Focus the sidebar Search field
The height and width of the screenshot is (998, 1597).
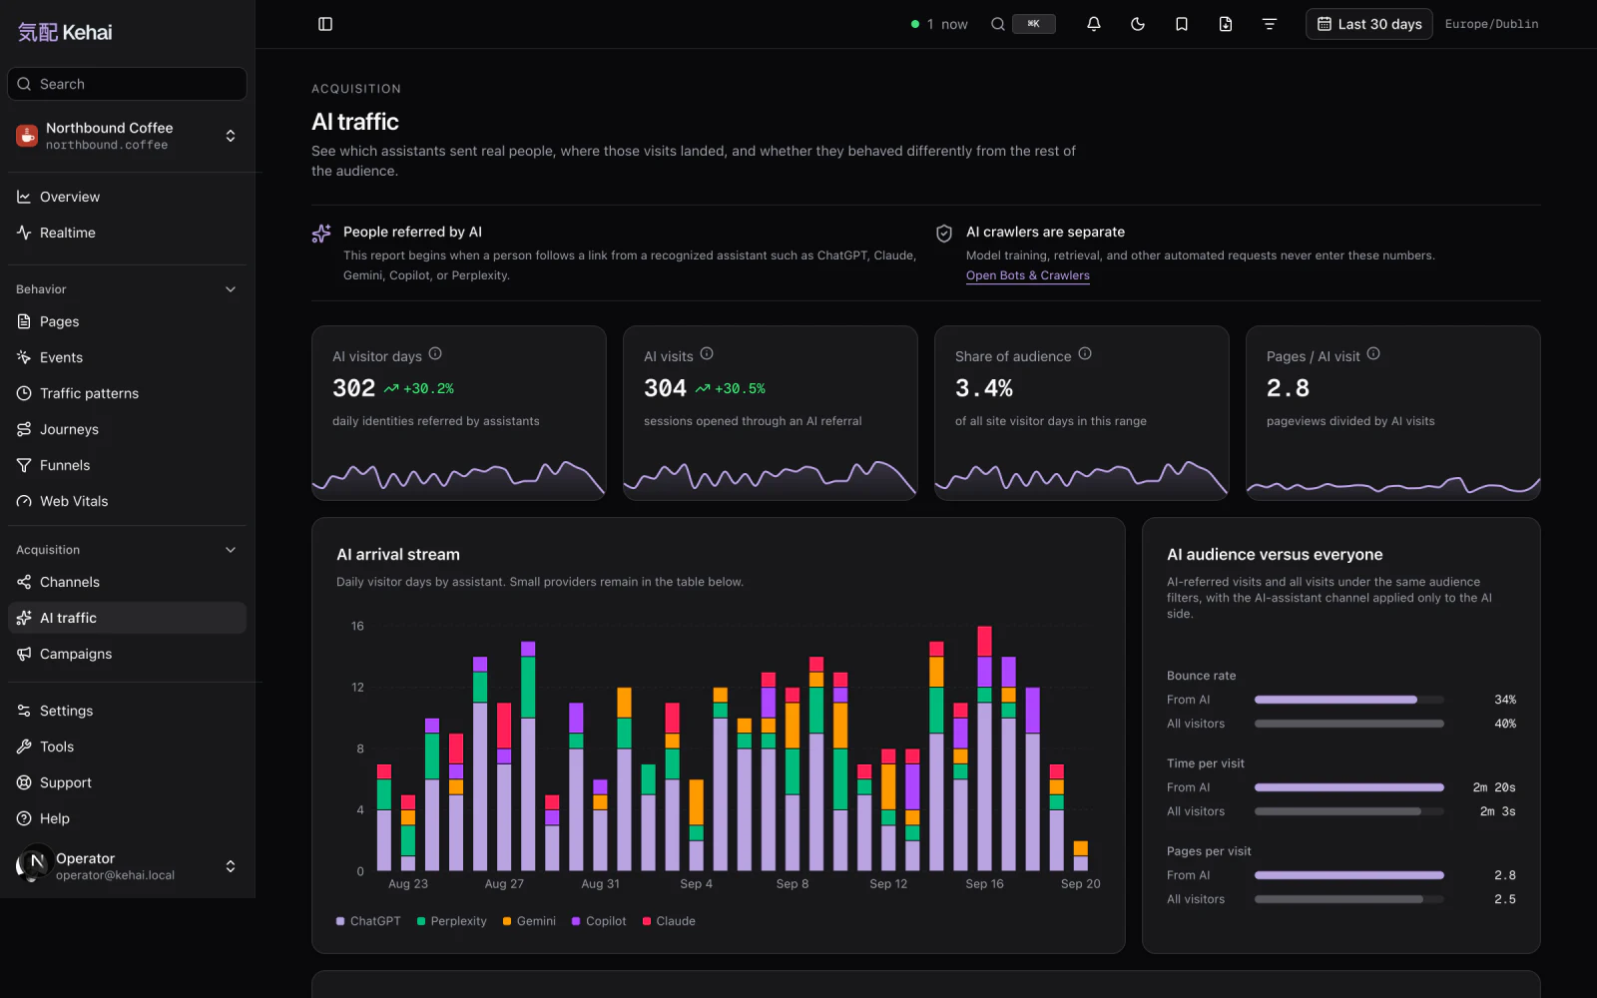127,84
